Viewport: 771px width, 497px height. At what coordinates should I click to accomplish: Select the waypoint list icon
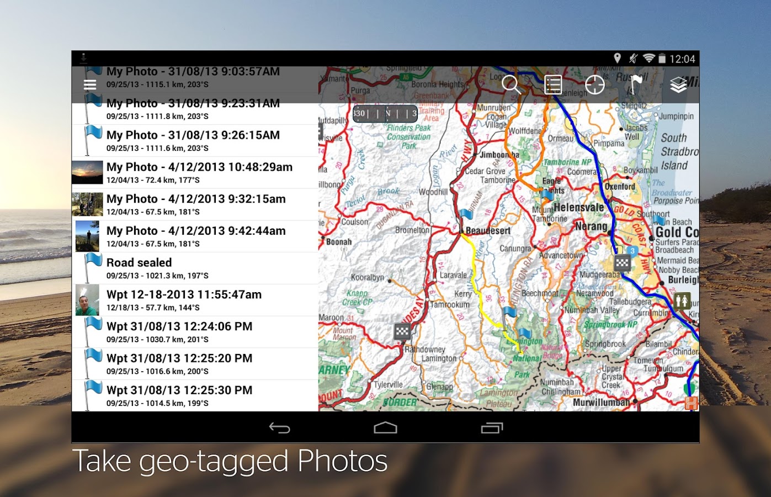click(552, 84)
